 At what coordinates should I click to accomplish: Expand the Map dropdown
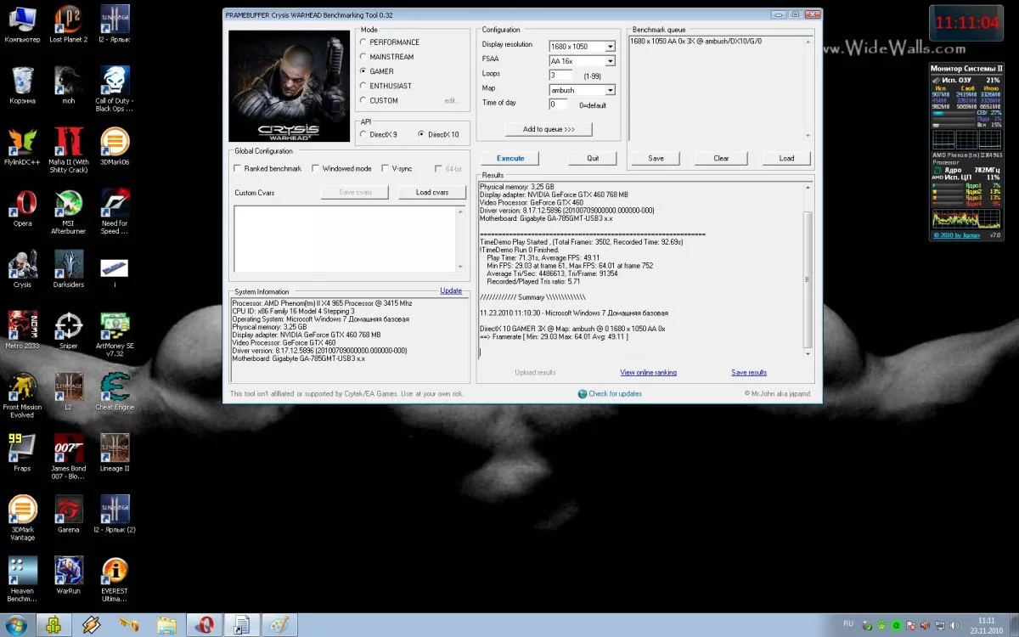[x=610, y=90]
